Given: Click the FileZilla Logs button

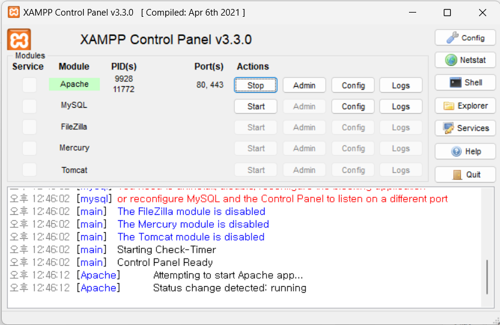Looking at the screenshot, I should pyautogui.click(x=401, y=127).
